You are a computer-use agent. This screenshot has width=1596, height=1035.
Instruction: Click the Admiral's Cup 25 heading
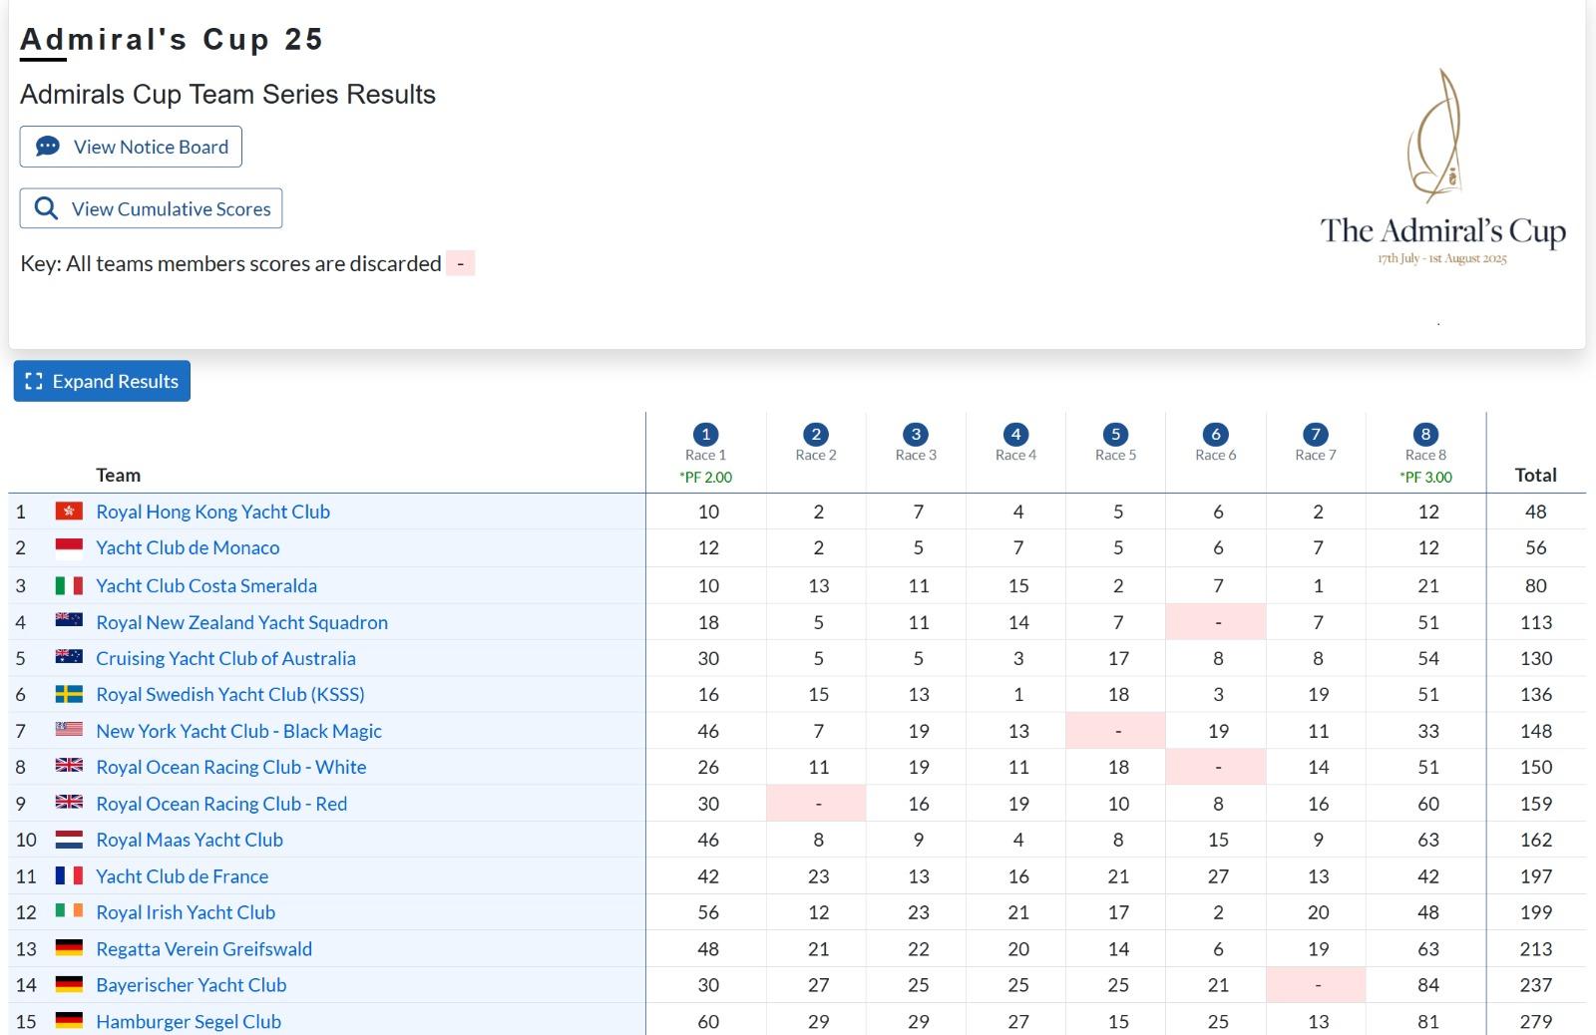coord(172,39)
